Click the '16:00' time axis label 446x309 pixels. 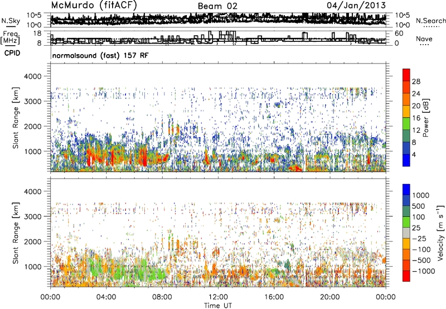[x=274, y=297]
